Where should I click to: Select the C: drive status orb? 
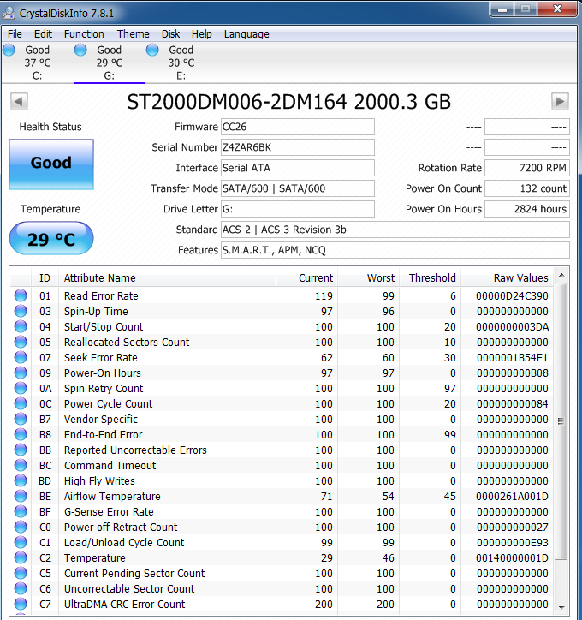point(9,50)
